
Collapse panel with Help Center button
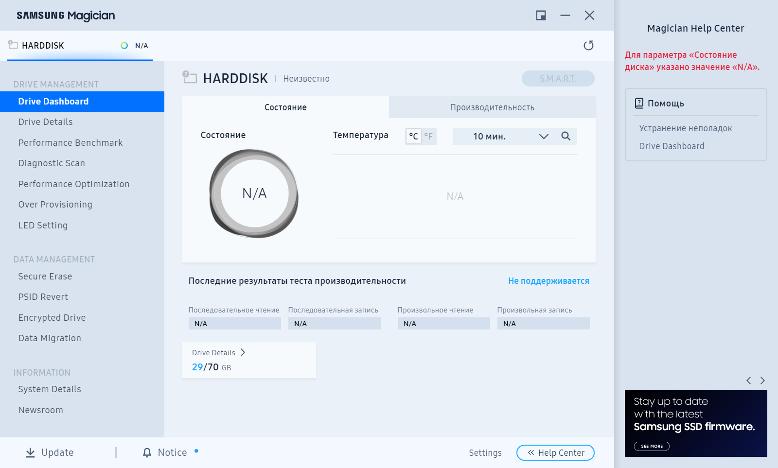[555, 452]
